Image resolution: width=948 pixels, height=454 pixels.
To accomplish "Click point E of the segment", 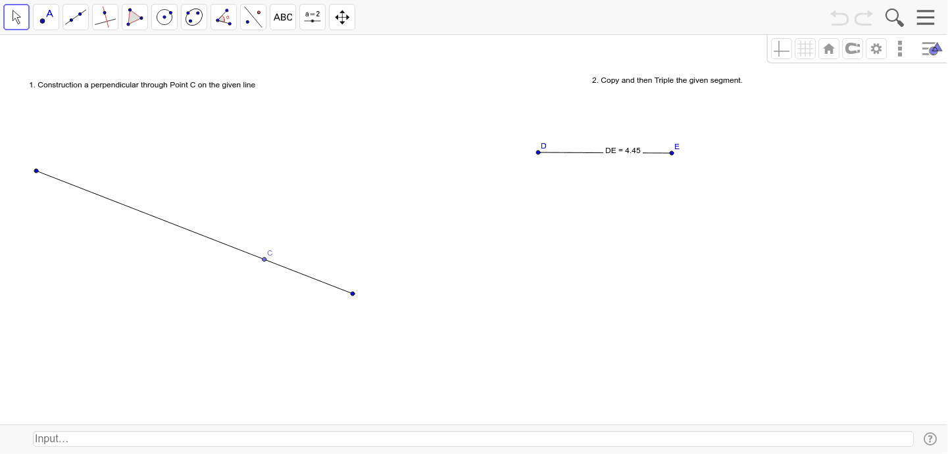I will pyautogui.click(x=672, y=153).
